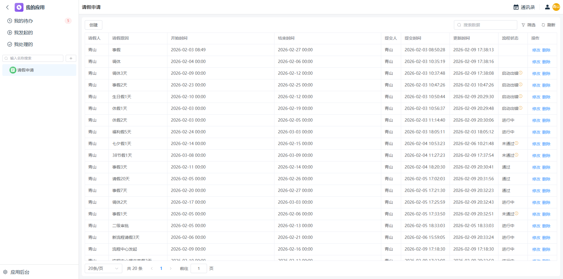The width and height of the screenshot is (563, 279).
Task: Click the back arrow beside 我的应用
Action: click(x=7, y=7)
